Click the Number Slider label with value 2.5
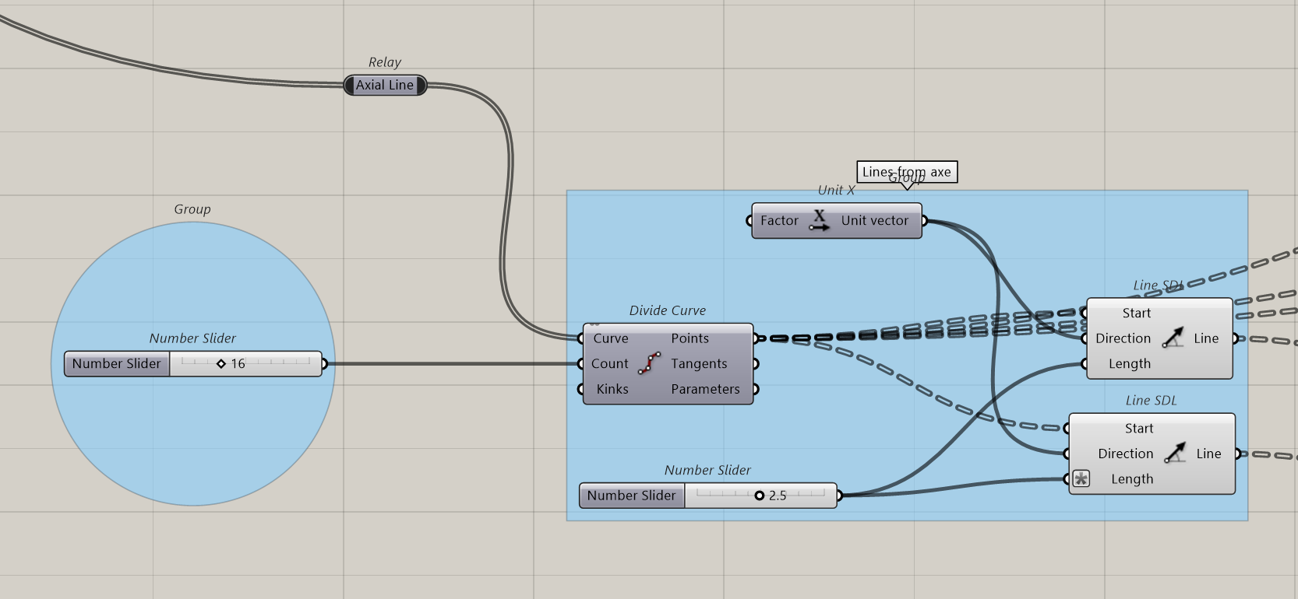This screenshot has width=1298, height=599. point(632,496)
